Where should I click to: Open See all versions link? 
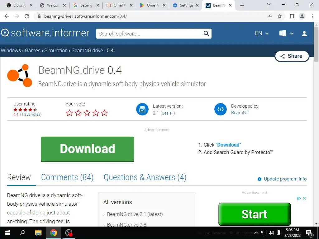tap(168, 113)
